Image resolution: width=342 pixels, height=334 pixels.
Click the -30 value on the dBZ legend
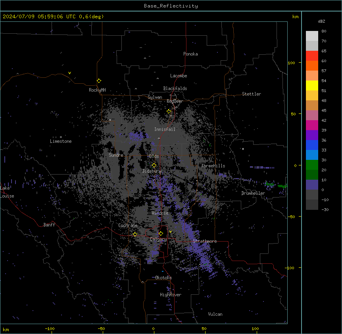tap(325, 210)
